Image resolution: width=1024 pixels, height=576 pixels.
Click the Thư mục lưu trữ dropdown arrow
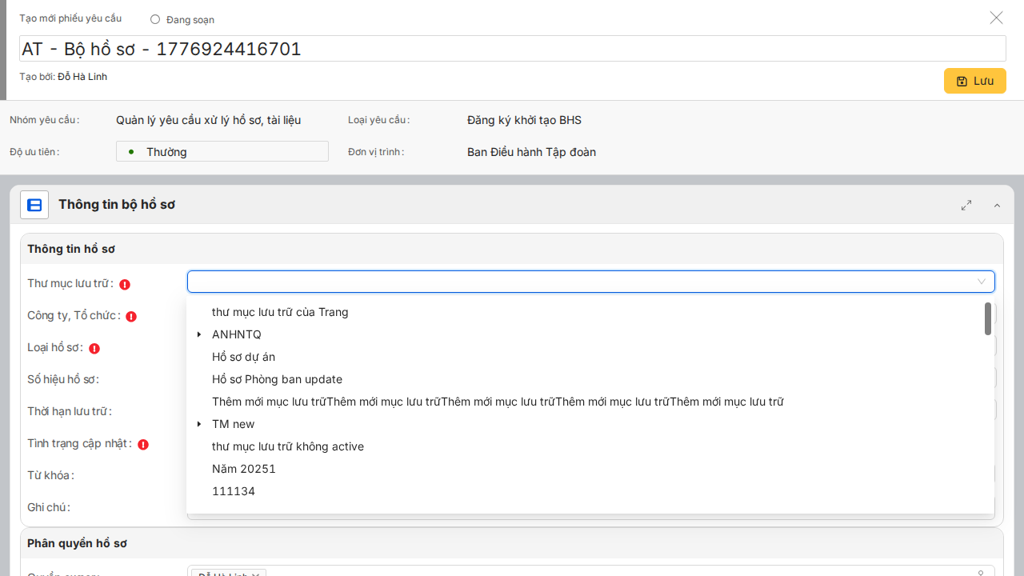(982, 282)
